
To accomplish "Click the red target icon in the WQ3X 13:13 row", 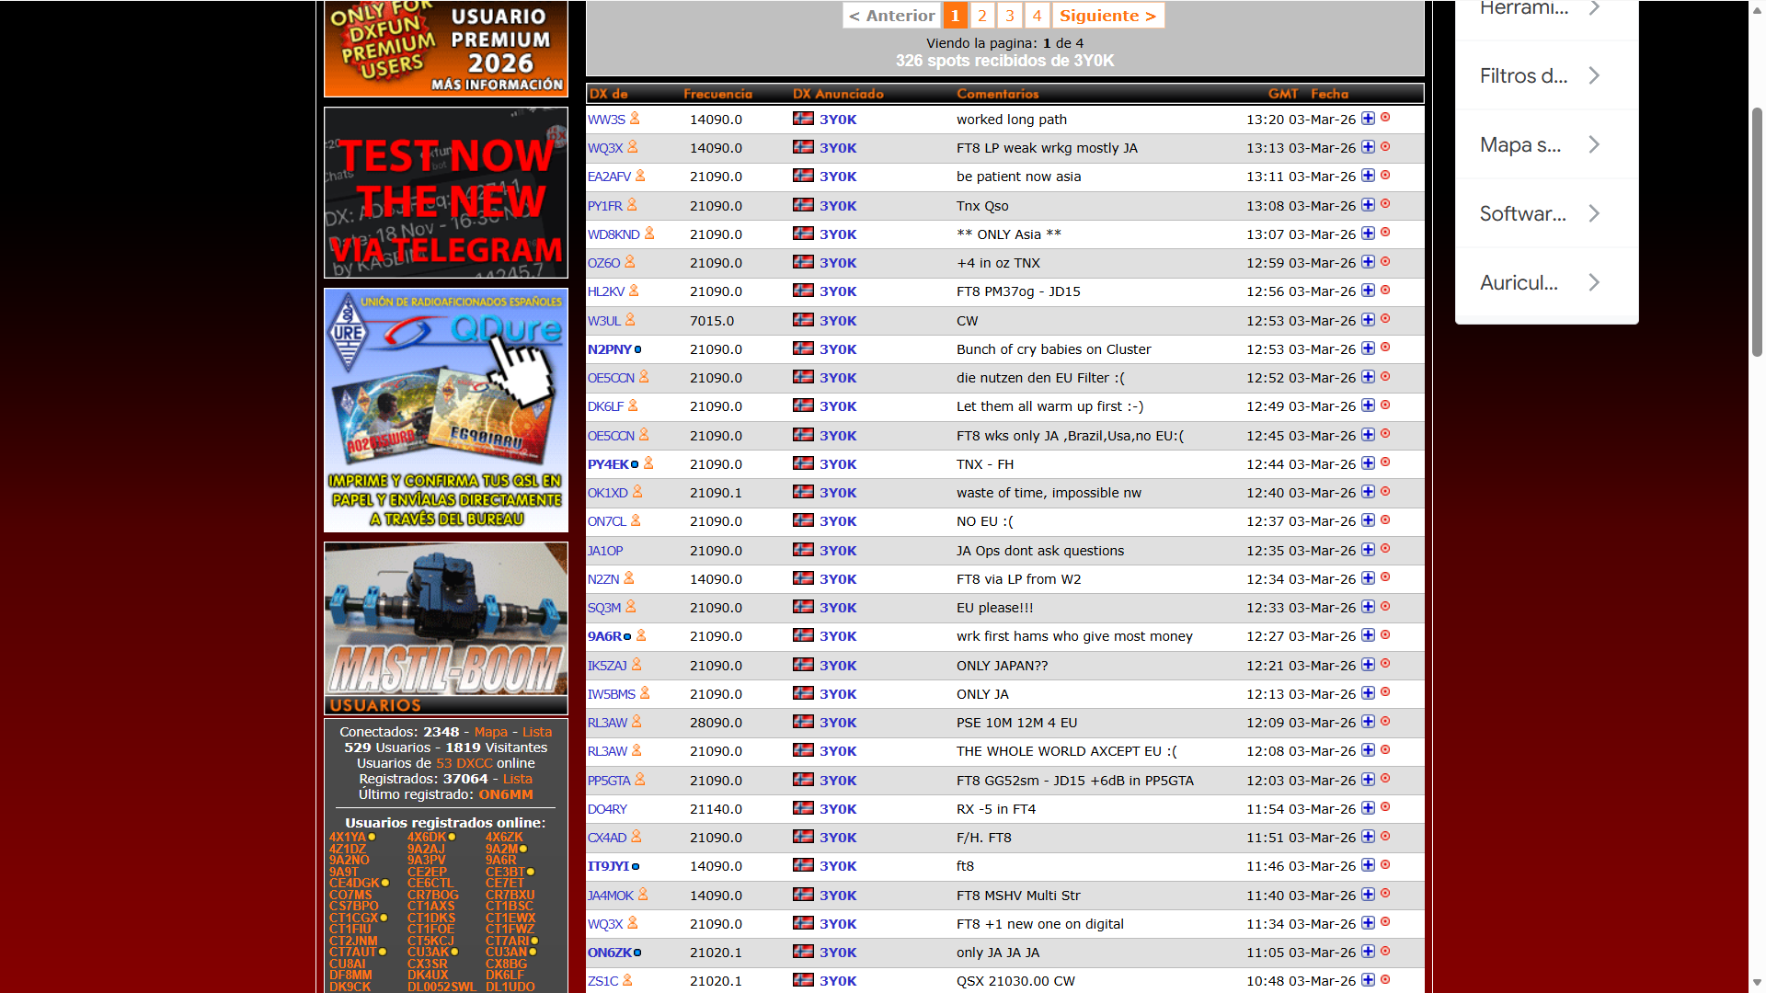I will [1385, 147].
